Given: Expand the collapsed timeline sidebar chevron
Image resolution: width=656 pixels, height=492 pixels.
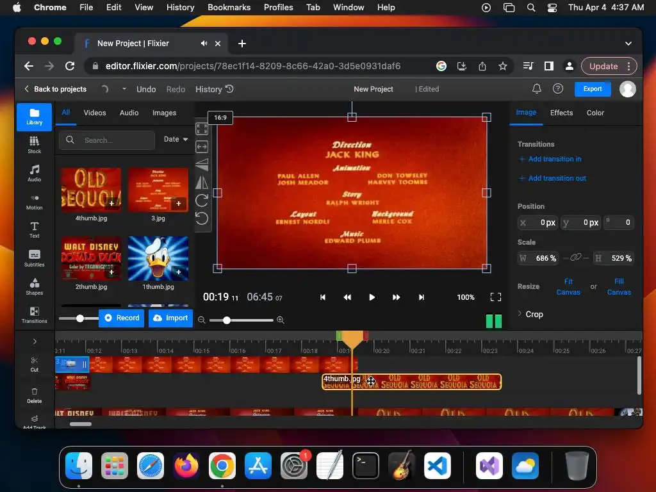Looking at the screenshot, I should click(35, 341).
